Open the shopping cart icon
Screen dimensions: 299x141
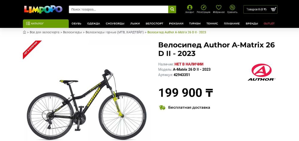pyautogui.click(x=274, y=9)
